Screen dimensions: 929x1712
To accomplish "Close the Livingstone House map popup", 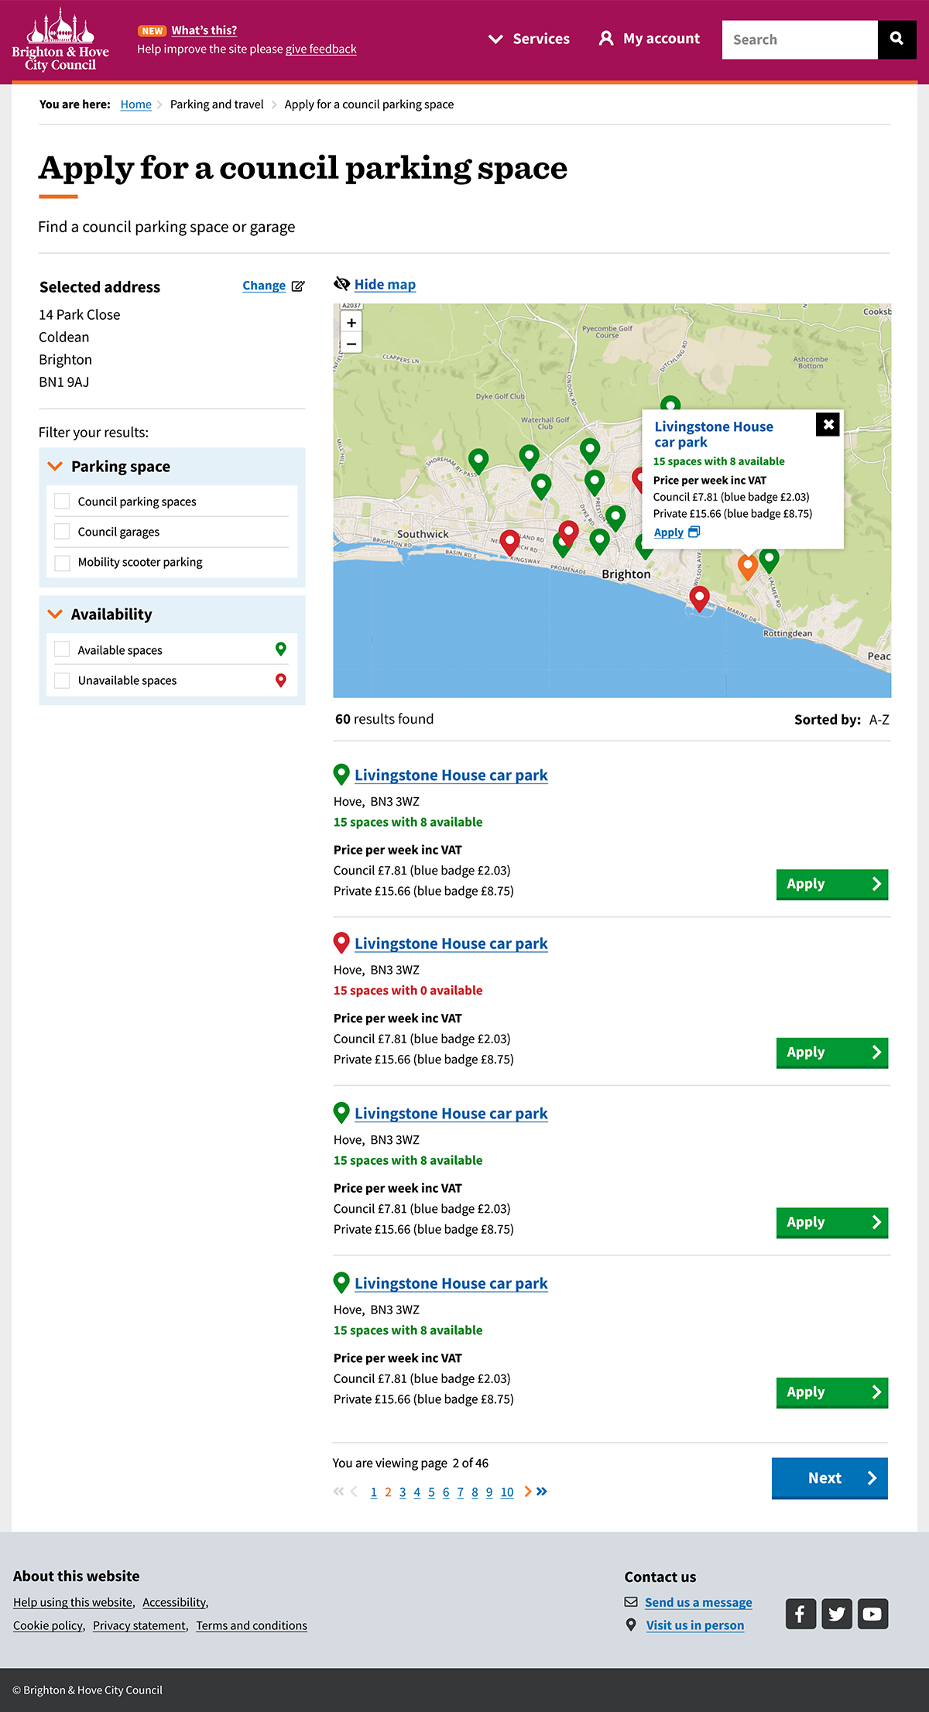I will tap(828, 424).
